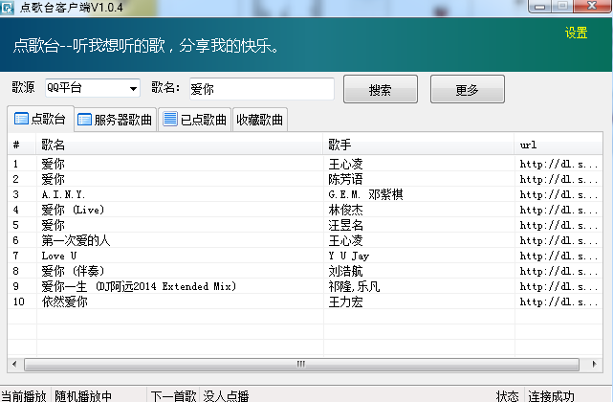Click the 歌名 search input field
Screen dimensions: 613x402
pyautogui.click(x=260, y=89)
